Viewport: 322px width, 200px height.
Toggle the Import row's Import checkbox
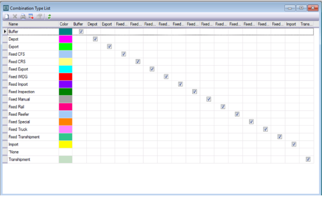coord(294,144)
